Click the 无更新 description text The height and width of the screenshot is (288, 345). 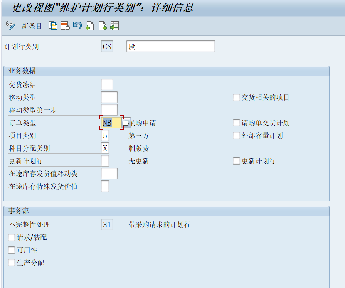(x=139, y=161)
